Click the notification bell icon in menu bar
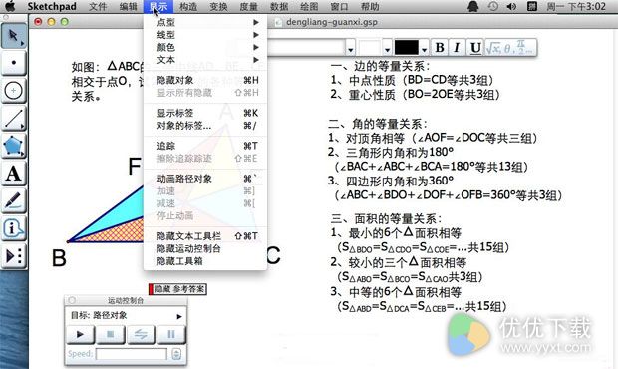 (x=472, y=6)
